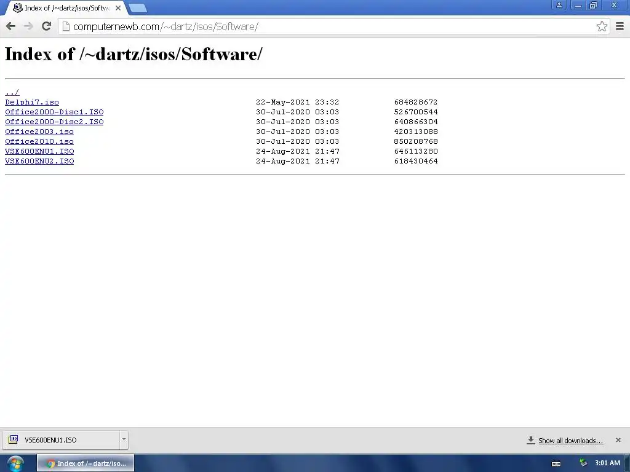The width and height of the screenshot is (630, 472).
Task: Select the Index of /~dartz/isos tab
Action: (x=66, y=8)
